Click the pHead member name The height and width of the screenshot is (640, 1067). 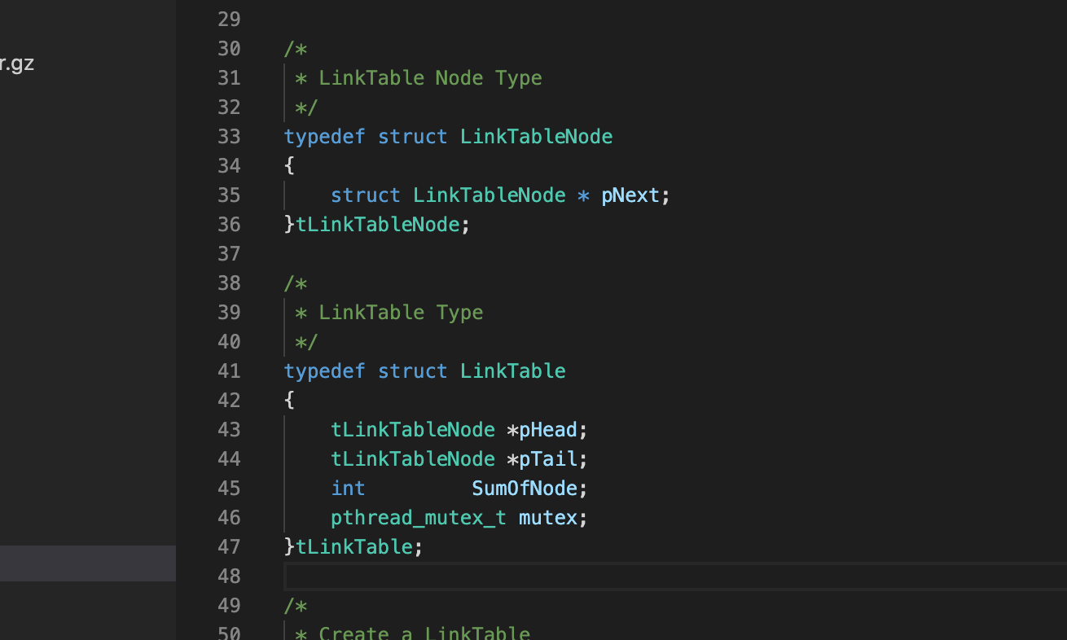[547, 430]
